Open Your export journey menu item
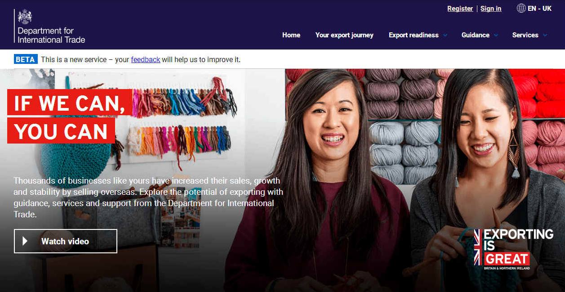This screenshot has height=292, width=565. click(344, 35)
